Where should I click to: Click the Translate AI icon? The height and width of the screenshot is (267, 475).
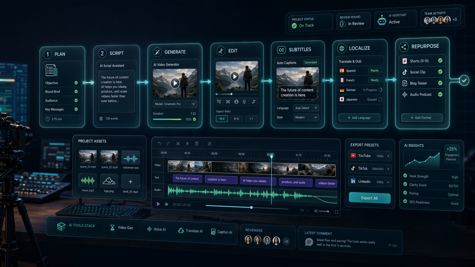pyautogui.click(x=181, y=230)
